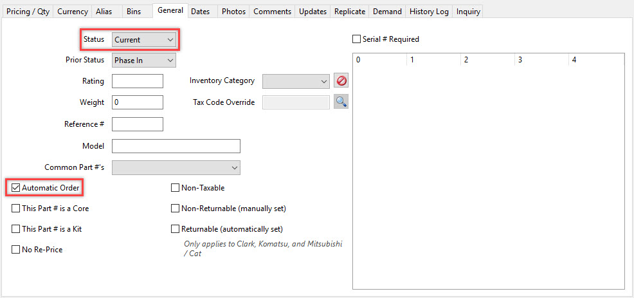Open the Inventory Category combo box

click(296, 81)
